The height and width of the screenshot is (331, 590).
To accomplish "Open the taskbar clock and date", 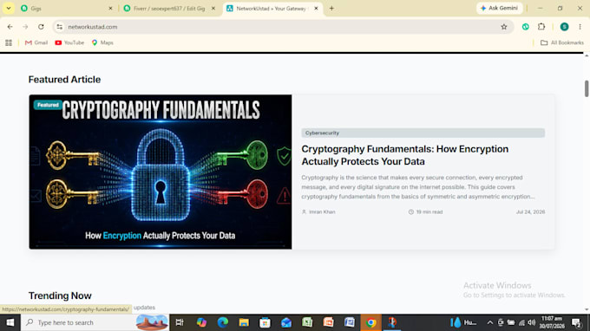I will (x=552, y=322).
